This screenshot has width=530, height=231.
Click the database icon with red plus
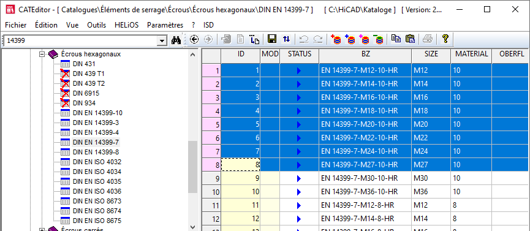pyautogui.click(x=336, y=40)
